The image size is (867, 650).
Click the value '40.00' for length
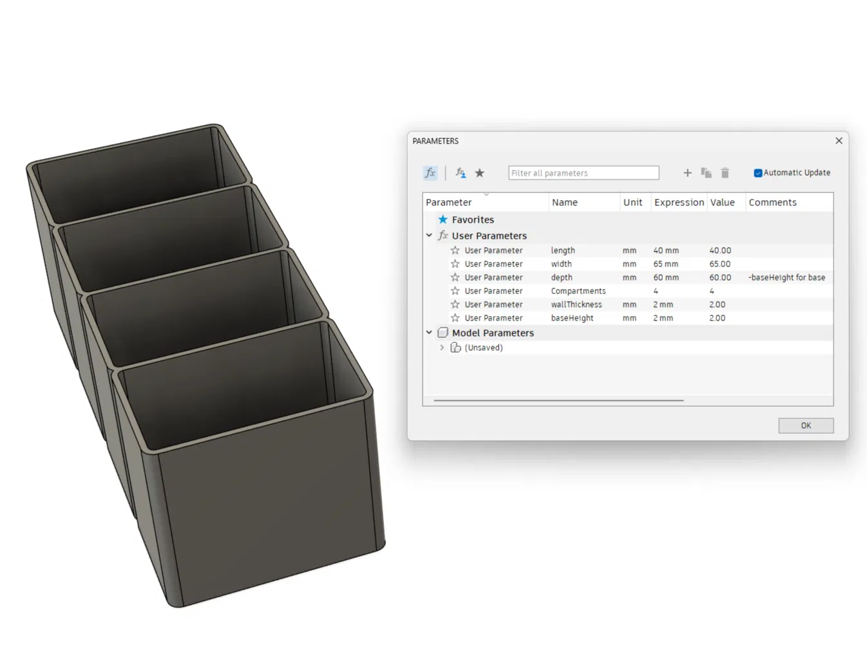tap(720, 250)
